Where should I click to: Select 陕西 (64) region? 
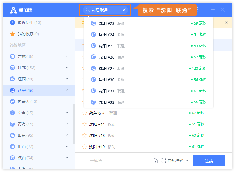click(39, 158)
